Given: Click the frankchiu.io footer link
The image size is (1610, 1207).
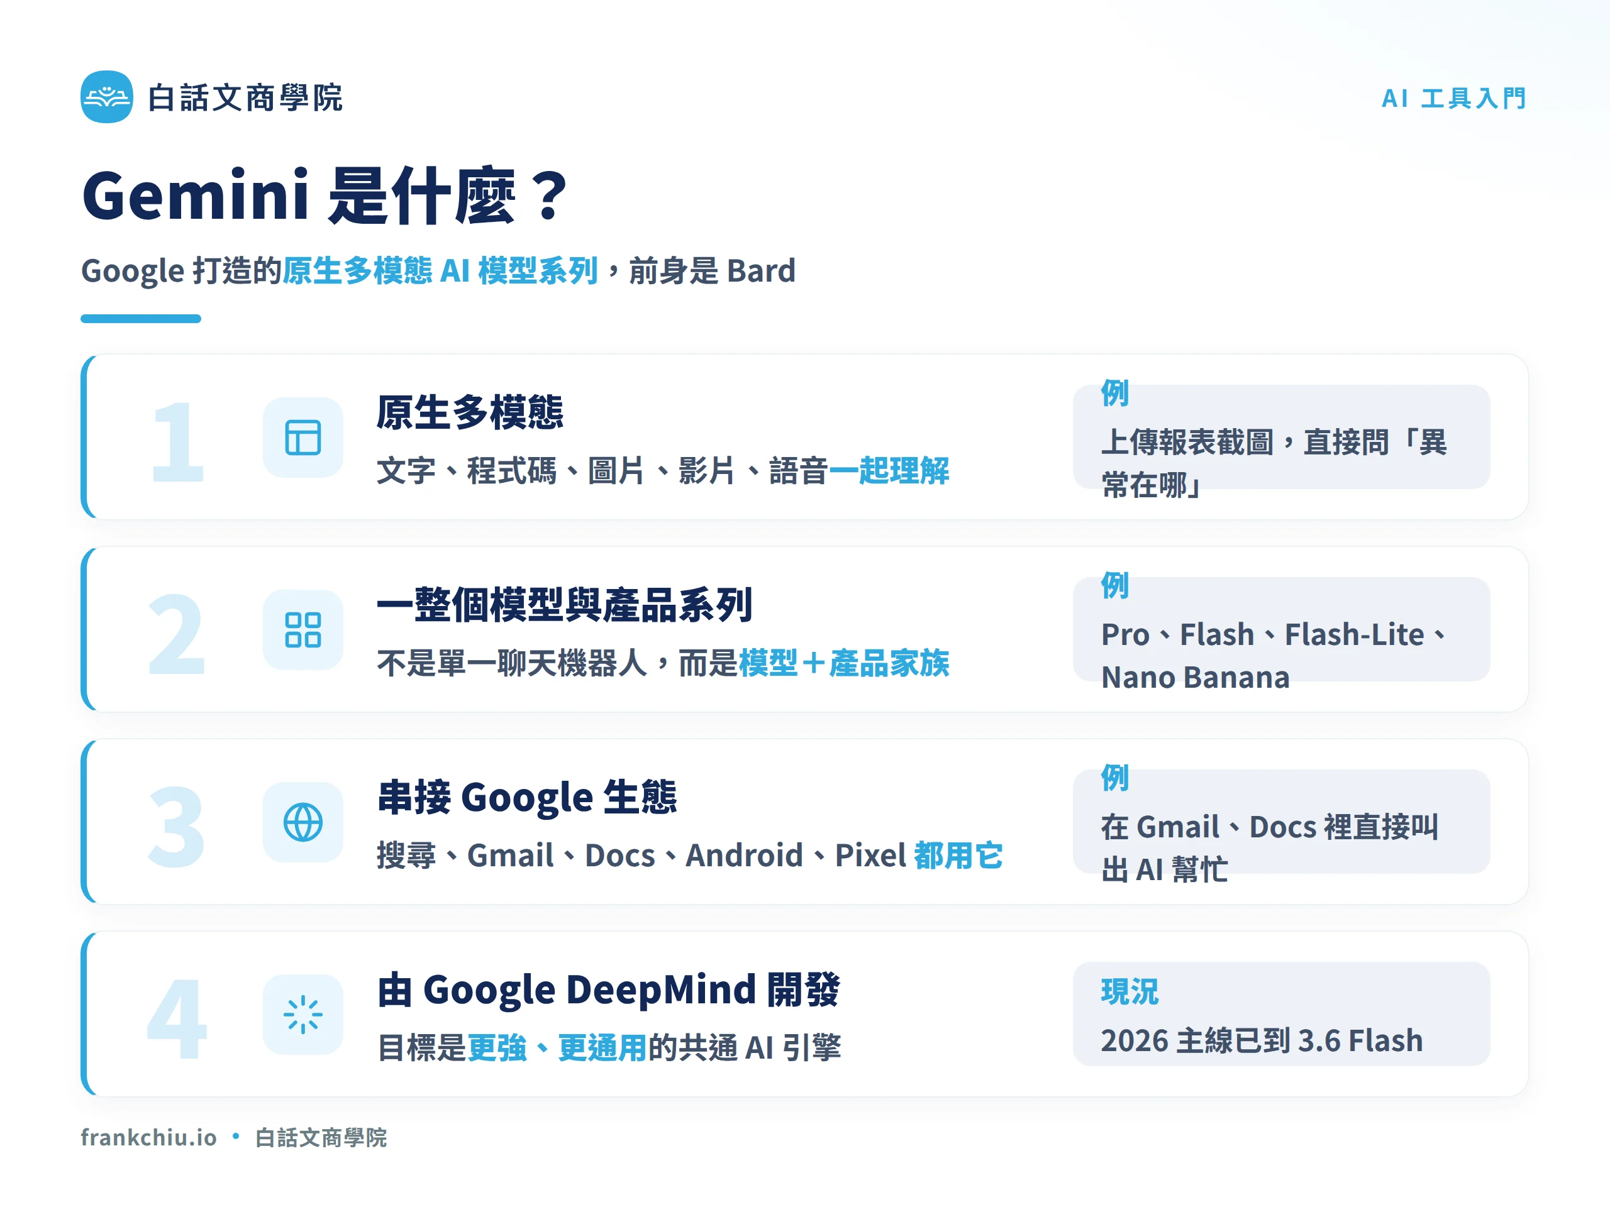Looking at the screenshot, I should coord(148,1137).
